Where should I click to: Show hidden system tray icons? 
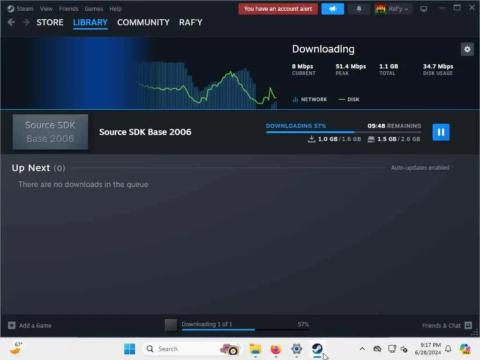362,349
